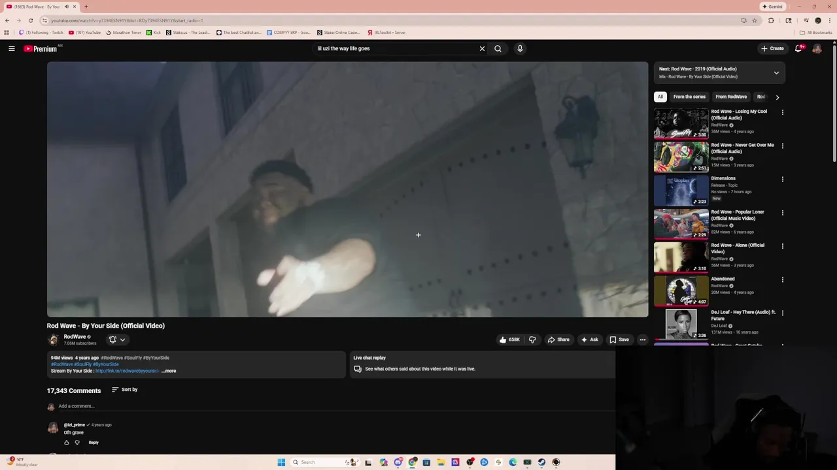The height and width of the screenshot is (470, 837).
Task: Open Chrome extensions puzzle icon
Action: pos(771,20)
